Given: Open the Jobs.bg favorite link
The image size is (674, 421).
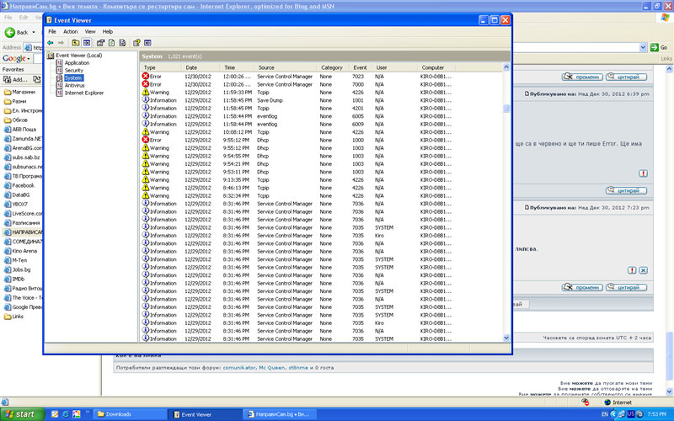Looking at the screenshot, I should coord(18,269).
